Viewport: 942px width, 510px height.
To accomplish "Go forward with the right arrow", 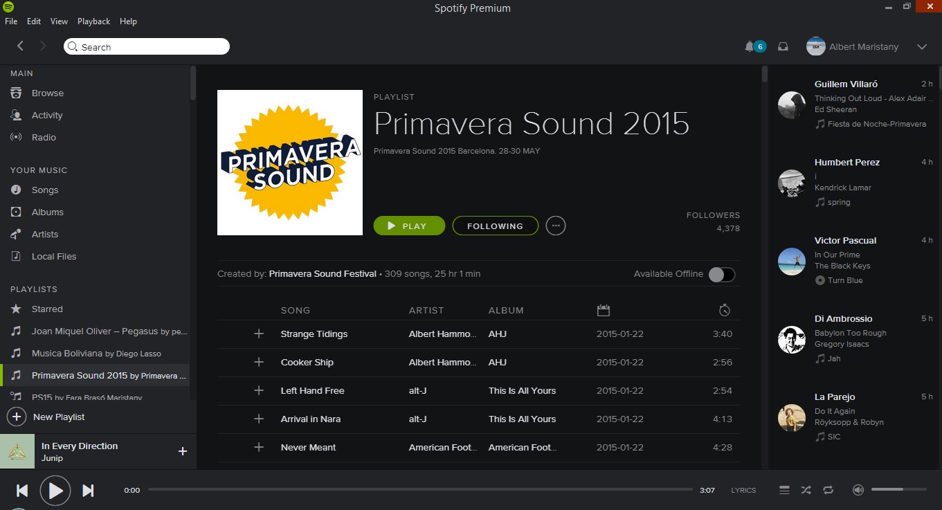I will (43, 46).
